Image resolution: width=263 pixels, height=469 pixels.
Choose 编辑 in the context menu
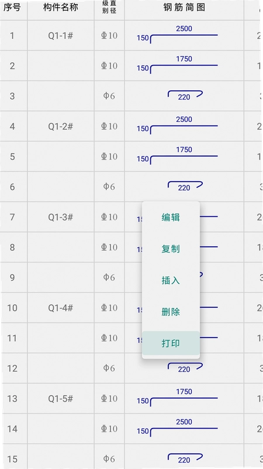[171, 217]
